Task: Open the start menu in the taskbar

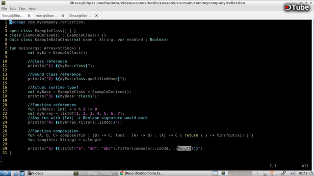Action: pos(5,173)
